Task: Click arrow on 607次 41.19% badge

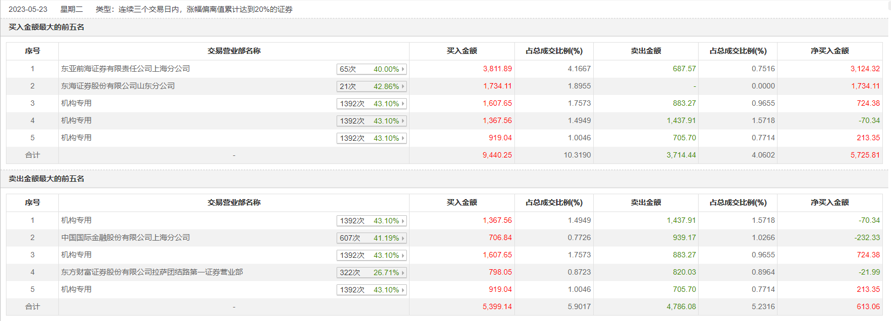Action: (403, 238)
